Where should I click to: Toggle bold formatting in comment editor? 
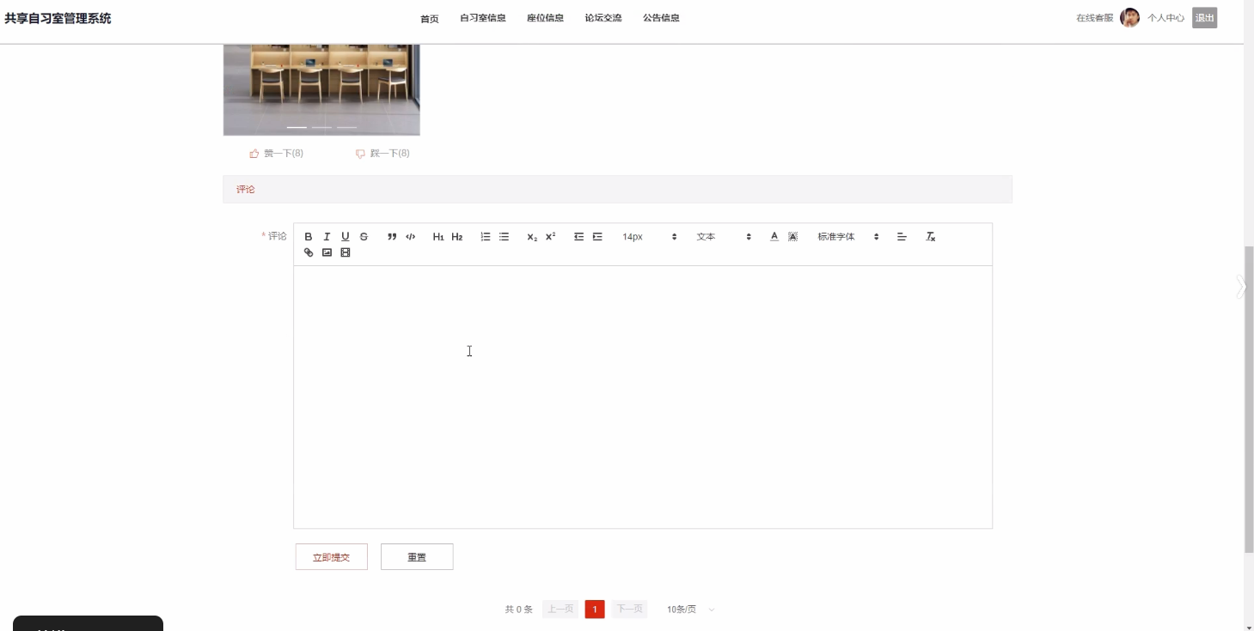[x=309, y=237]
